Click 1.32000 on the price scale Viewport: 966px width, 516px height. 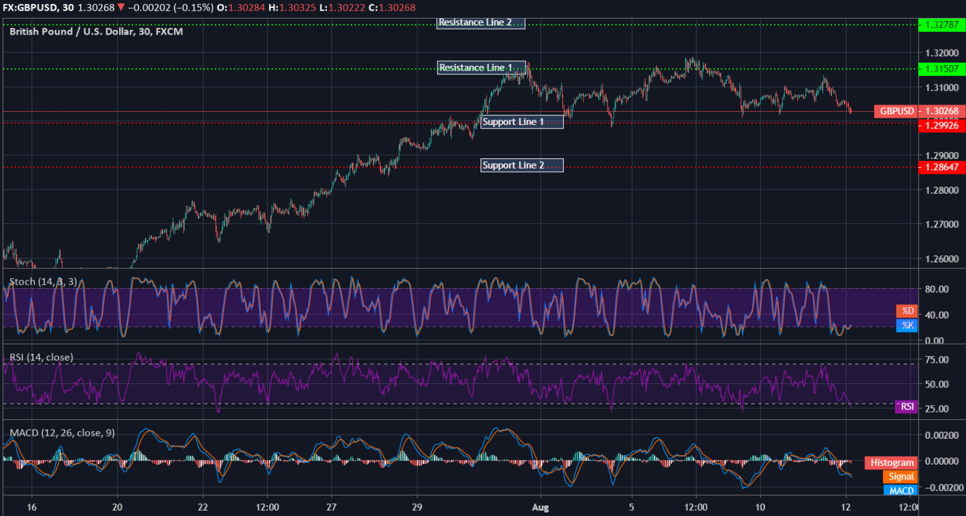point(942,53)
